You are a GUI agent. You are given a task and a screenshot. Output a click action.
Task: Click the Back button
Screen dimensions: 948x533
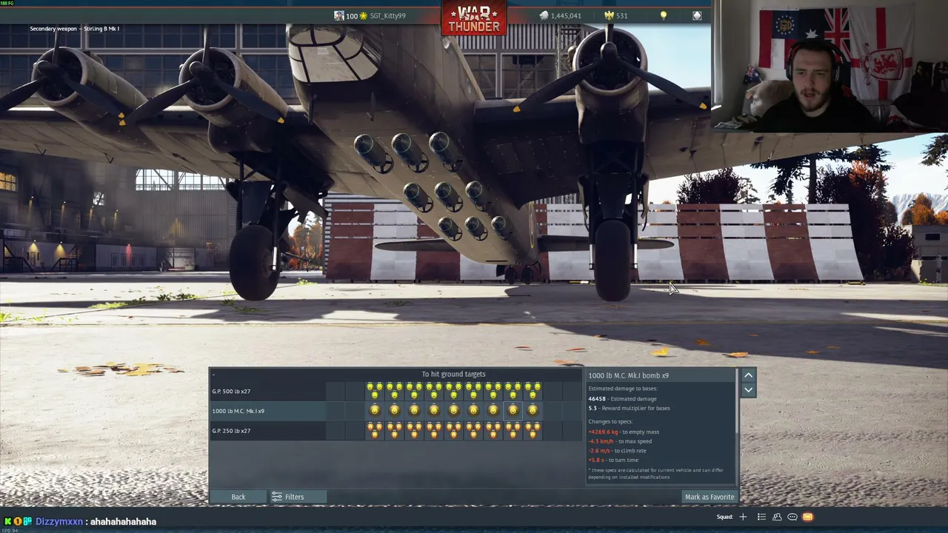(x=238, y=497)
